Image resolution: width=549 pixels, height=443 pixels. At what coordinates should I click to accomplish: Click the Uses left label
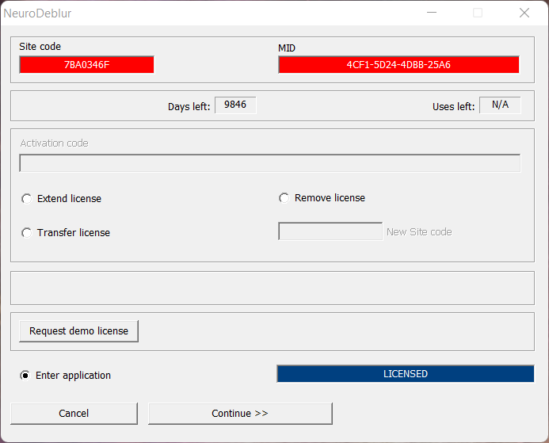click(454, 106)
